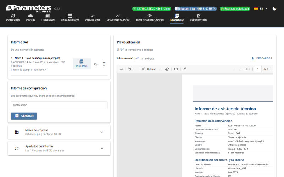Open the ES language dropdown
The width and height of the screenshot is (284, 177).
point(261,8)
